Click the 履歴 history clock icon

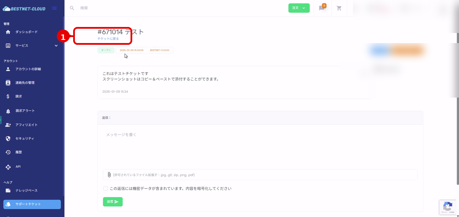click(x=8, y=152)
